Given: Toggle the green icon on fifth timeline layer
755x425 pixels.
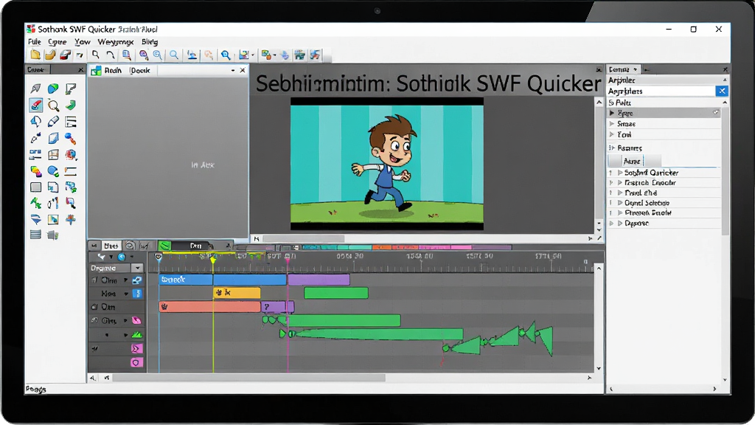Looking at the screenshot, I should point(137,334).
